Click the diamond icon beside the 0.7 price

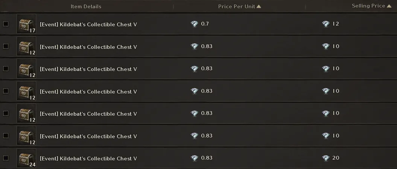pyautogui.click(x=194, y=24)
